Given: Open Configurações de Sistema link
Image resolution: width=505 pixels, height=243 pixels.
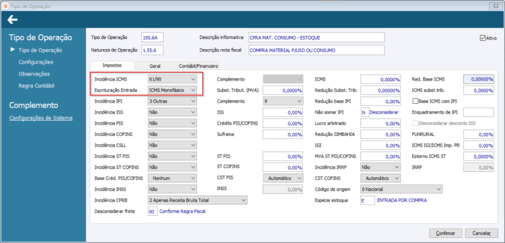Looking at the screenshot, I should click(x=41, y=118).
